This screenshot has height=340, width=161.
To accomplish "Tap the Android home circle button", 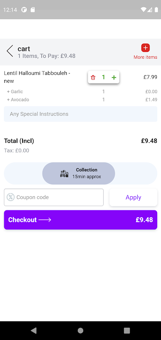I will pos(80,331).
